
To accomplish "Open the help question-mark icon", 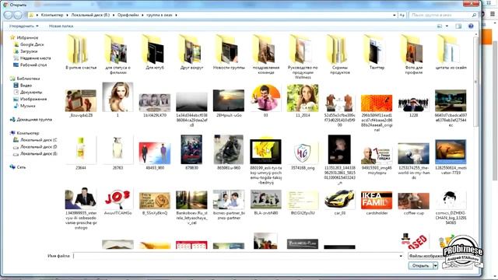I will (x=471, y=26).
